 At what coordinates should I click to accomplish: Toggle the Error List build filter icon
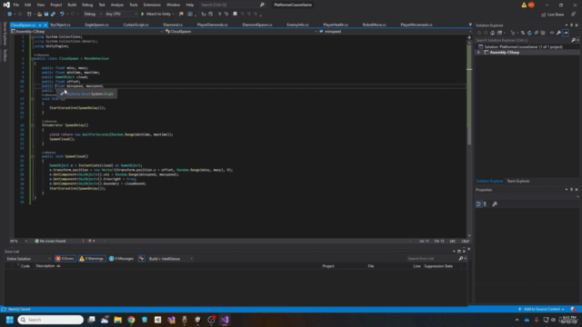(142, 259)
